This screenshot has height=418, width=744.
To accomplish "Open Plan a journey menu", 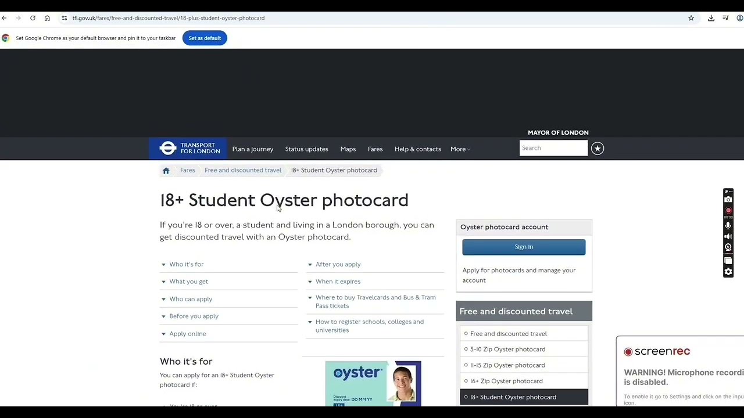I will (x=252, y=149).
